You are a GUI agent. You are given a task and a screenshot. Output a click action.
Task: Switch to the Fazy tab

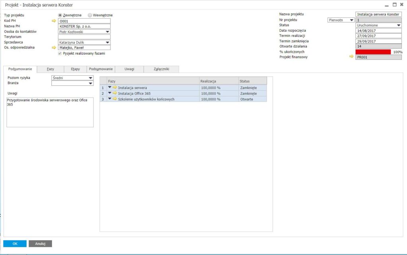(x=50, y=69)
